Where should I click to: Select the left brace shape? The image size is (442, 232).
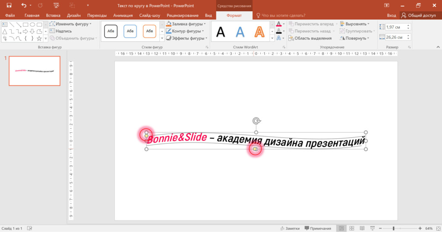click(25, 38)
